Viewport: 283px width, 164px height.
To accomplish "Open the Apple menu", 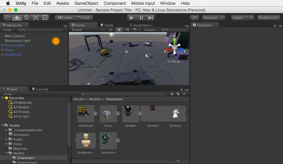I will coord(8,3).
